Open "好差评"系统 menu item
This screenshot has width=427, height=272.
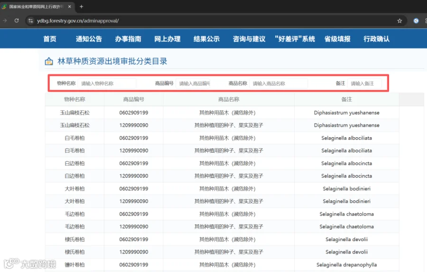[295, 39]
